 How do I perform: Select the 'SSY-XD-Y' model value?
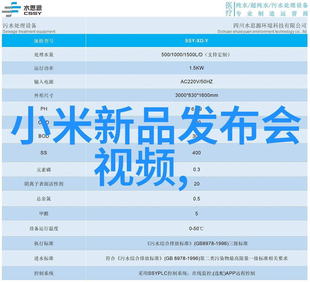tap(197, 41)
